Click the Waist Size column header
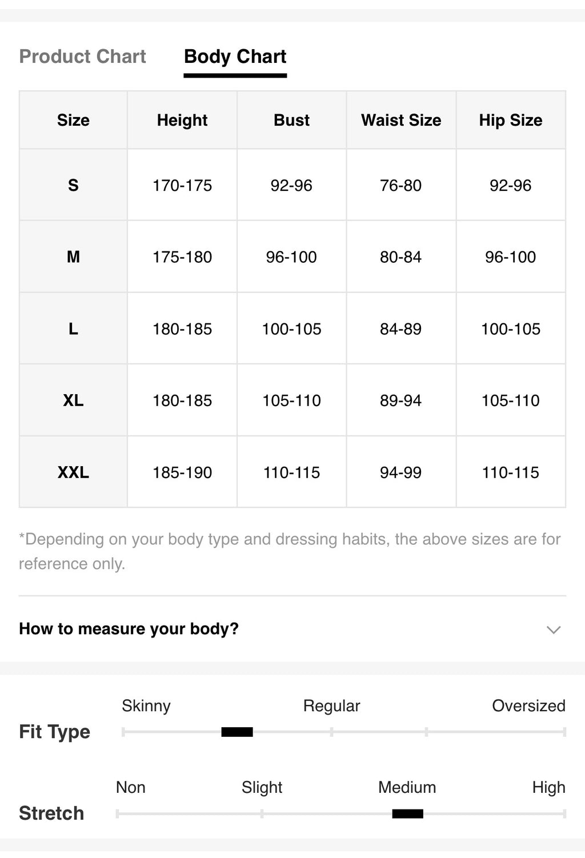 coord(401,120)
